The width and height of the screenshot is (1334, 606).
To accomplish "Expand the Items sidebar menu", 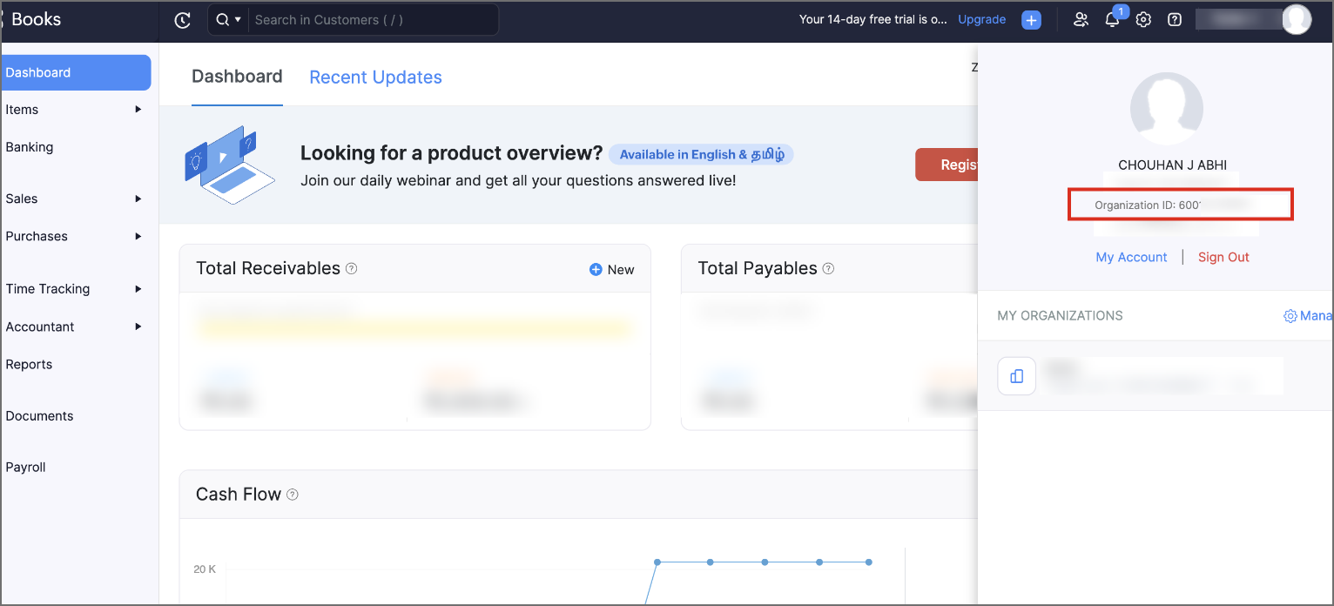I will [x=138, y=110].
